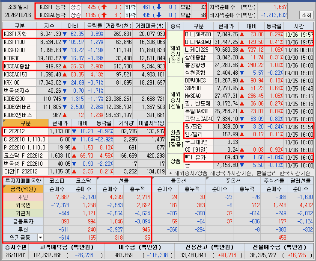Image resolution: width=316 pixels, height=261 pixels.
Task: Click the 조회일시 date 2026/10/06 field
Action: coord(18,15)
